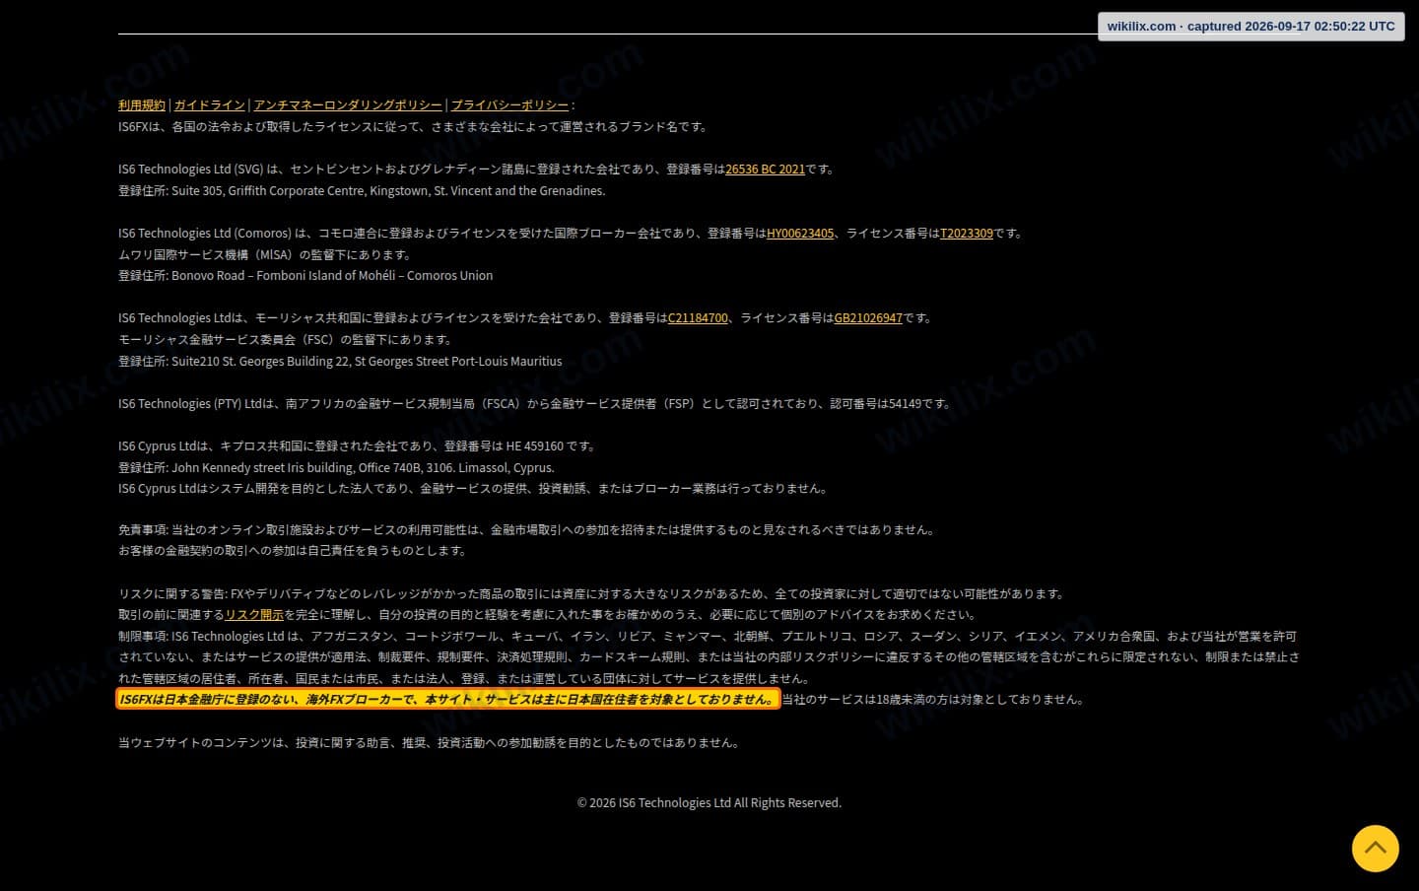Viewport: 1419px width, 891px height.
Task: Click license number T2023309 link
Action: coord(967,234)
